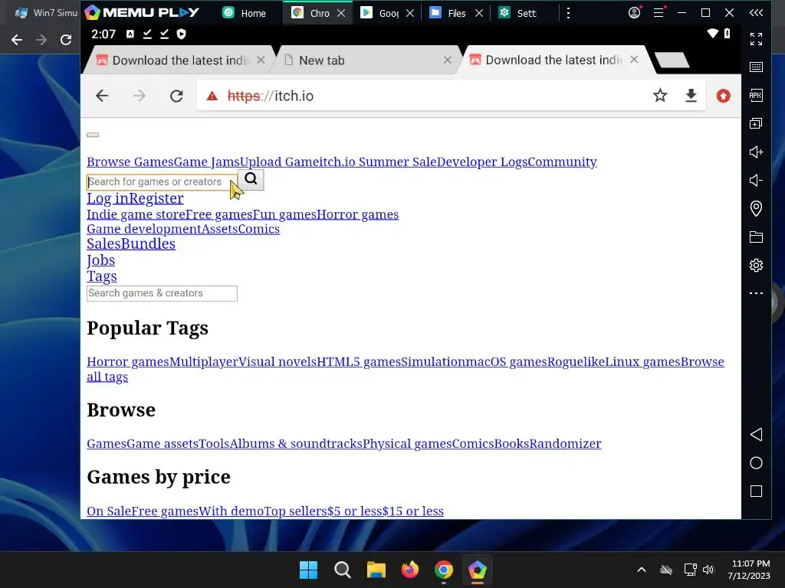Increase MEmu volume

(756, 152)
